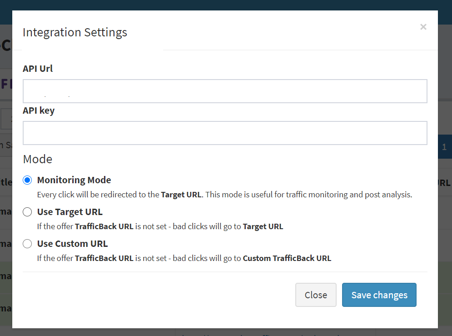Screen dimensions: 452x336
Task: Click the "Use Target URL" label text
Action: [70, 212]
